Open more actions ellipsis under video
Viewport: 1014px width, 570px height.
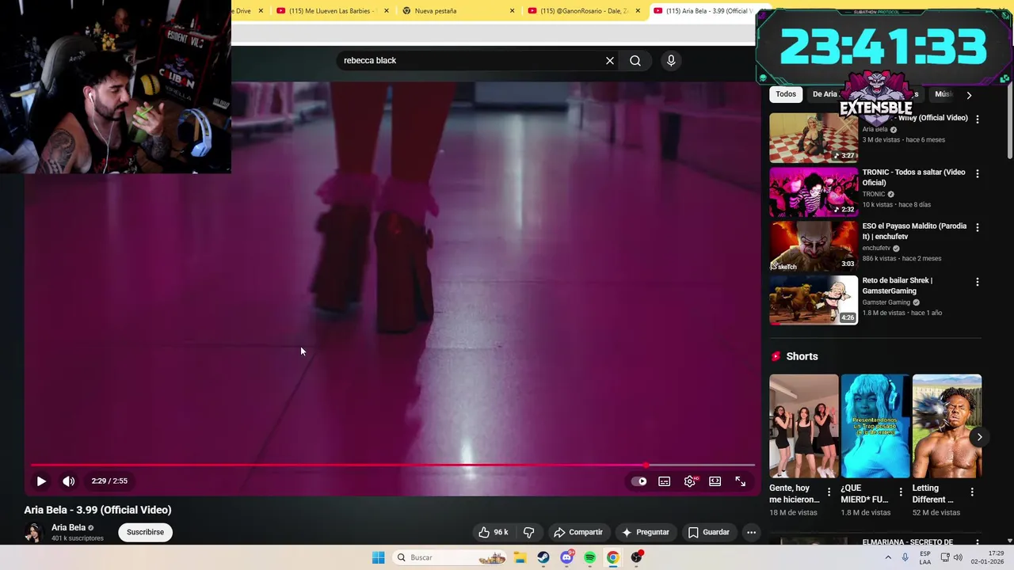click(x=751, y=532)
